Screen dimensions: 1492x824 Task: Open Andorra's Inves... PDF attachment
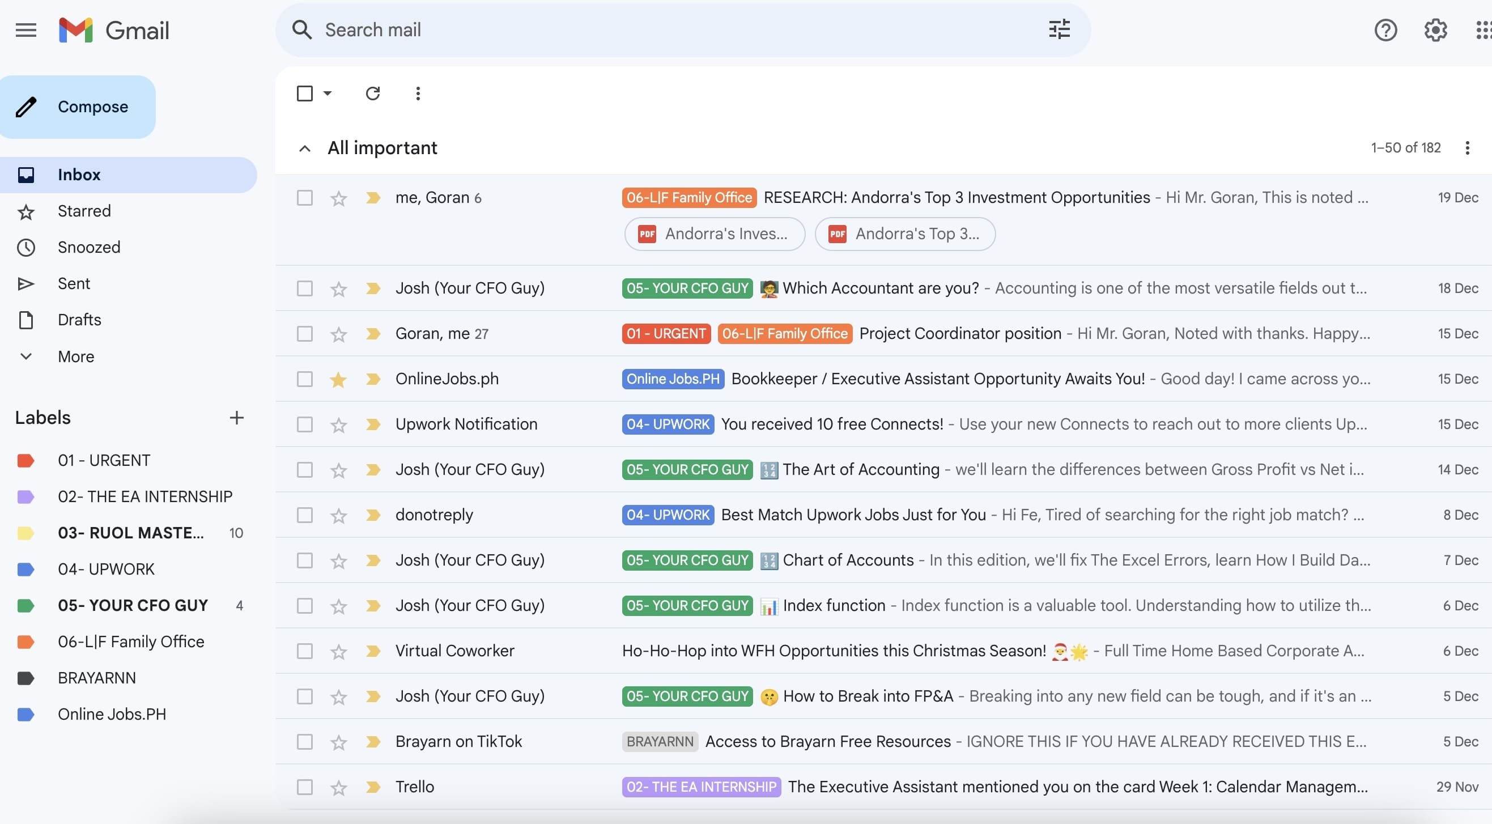click(714, 234)
